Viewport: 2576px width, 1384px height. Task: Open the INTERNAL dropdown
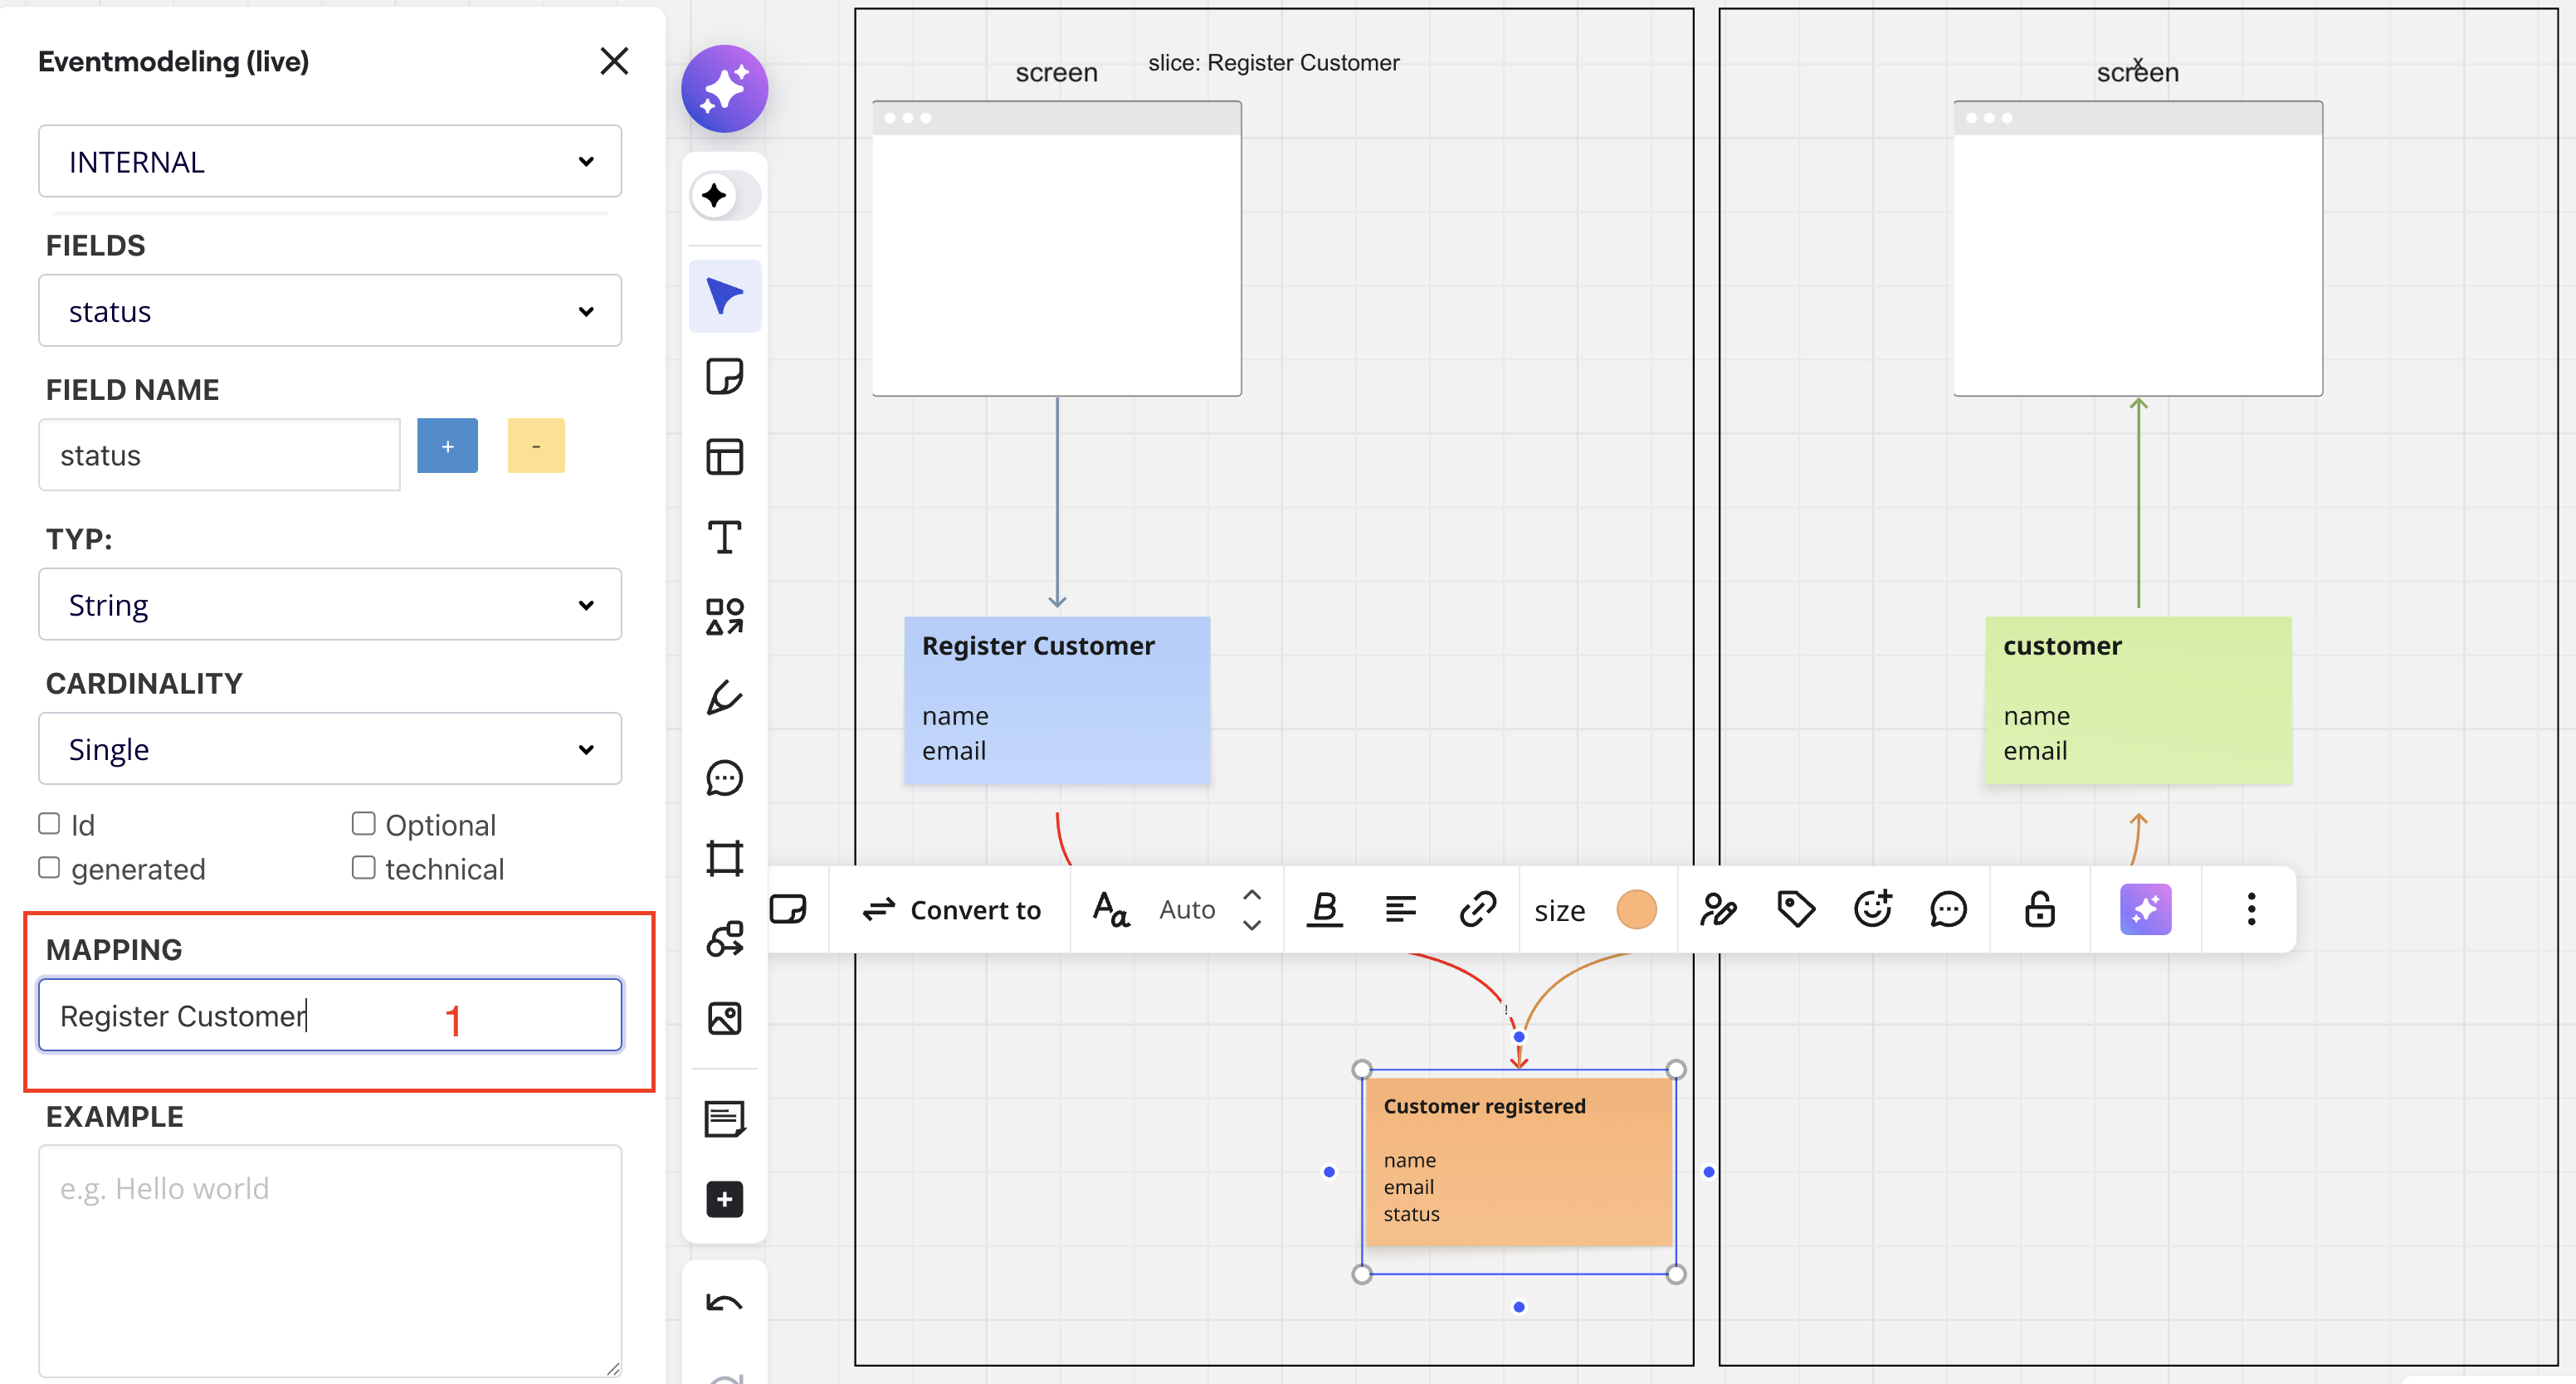tap(330, 161)
